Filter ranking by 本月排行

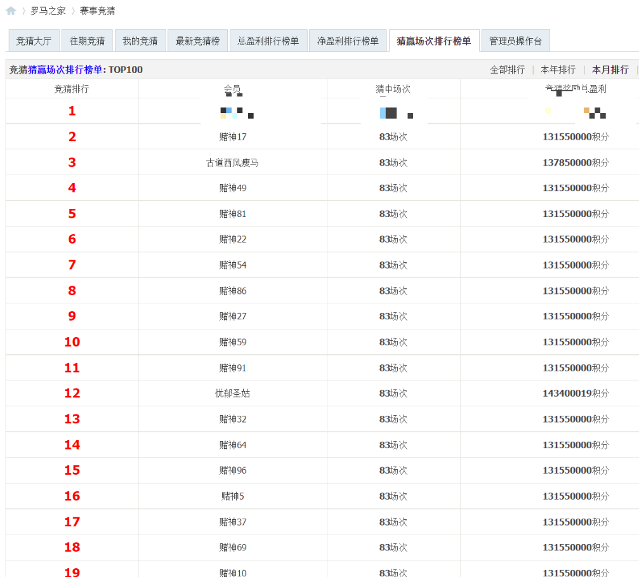click(610, 70)
